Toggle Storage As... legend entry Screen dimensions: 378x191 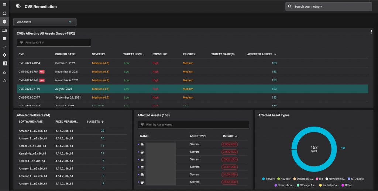(x=306, y=185)
